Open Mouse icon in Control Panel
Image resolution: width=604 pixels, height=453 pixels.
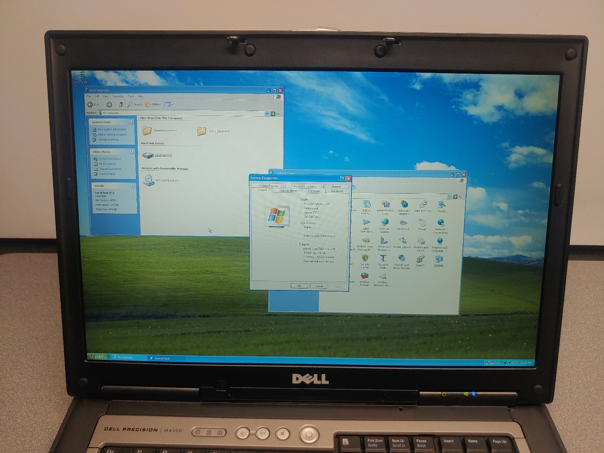[x=422, y=225]
